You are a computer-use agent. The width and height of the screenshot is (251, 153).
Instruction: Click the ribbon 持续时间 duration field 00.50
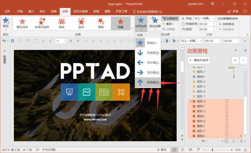[206, 24]
